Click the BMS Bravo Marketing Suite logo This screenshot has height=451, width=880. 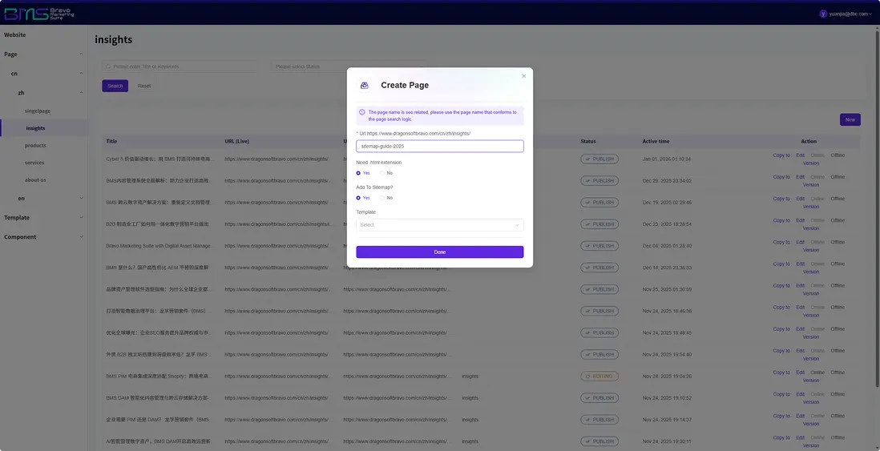pyautogui.click(x=38, y=14)
